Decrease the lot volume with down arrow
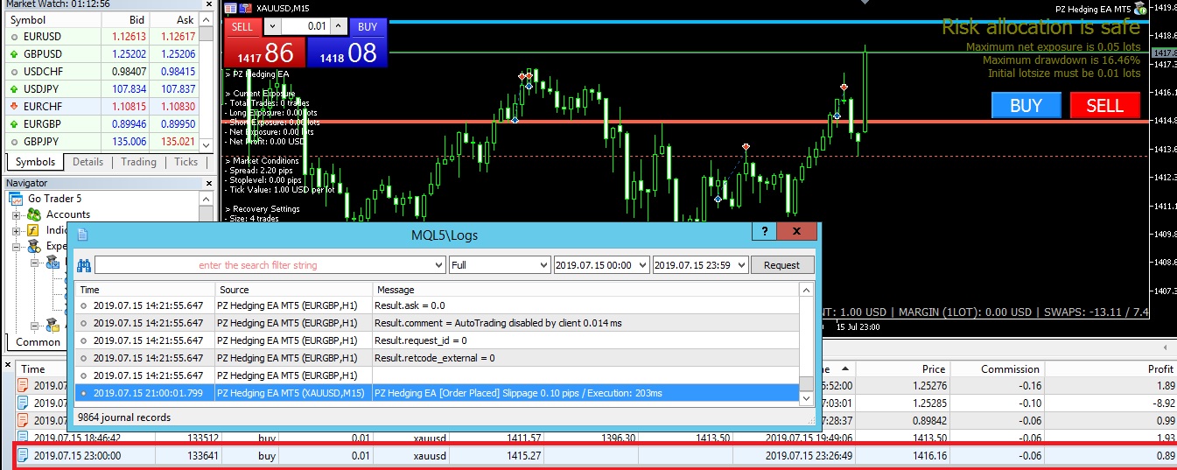The width and height of the screenshot is (1177, 470). [271, 26]
